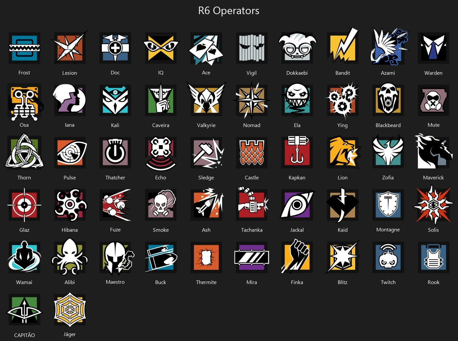Image resolution: width=458 pixels, height=341 pixels.
Task: Select Tachanka's turret gun icon
Action: 252,204
